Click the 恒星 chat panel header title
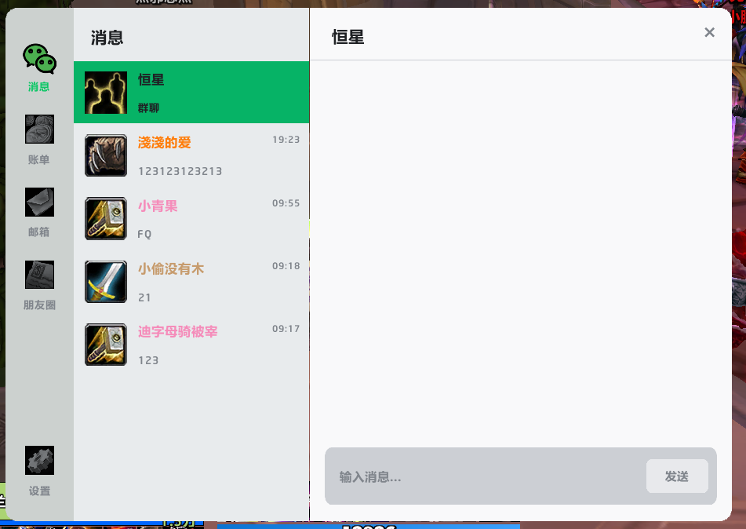The width and height of the screenshot is (746, 529). pyautogui.click(x=348, y=37)
